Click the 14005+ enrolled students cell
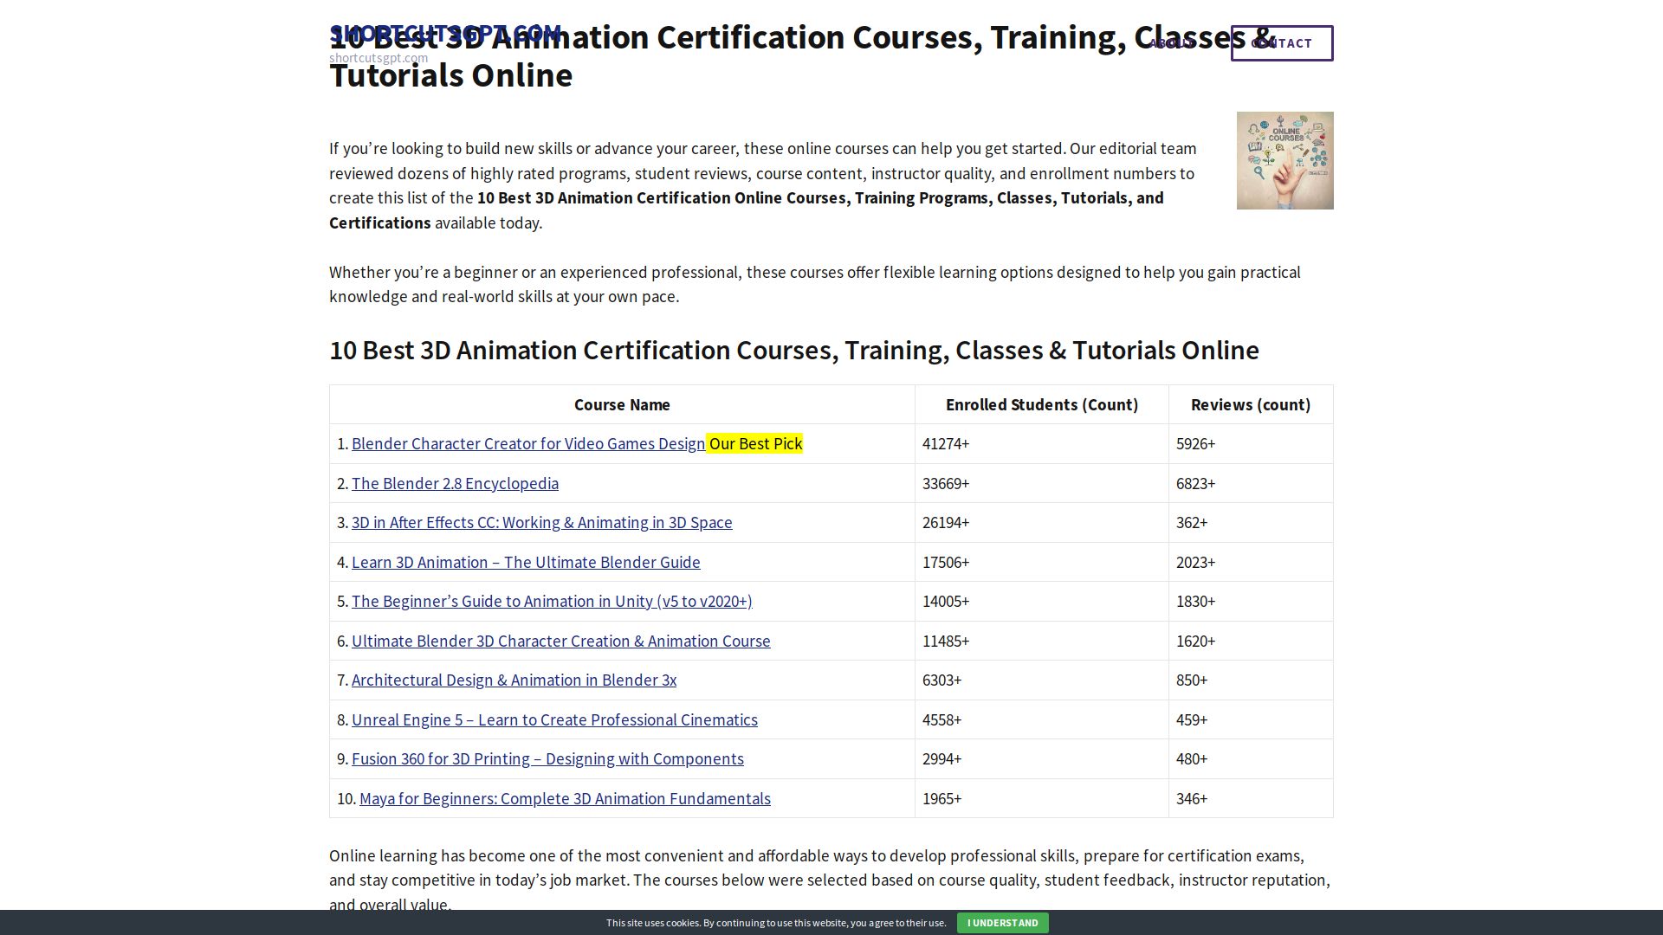This screenshot has width=1663, height=935. pyautogui.click(x=1042, y=602)
